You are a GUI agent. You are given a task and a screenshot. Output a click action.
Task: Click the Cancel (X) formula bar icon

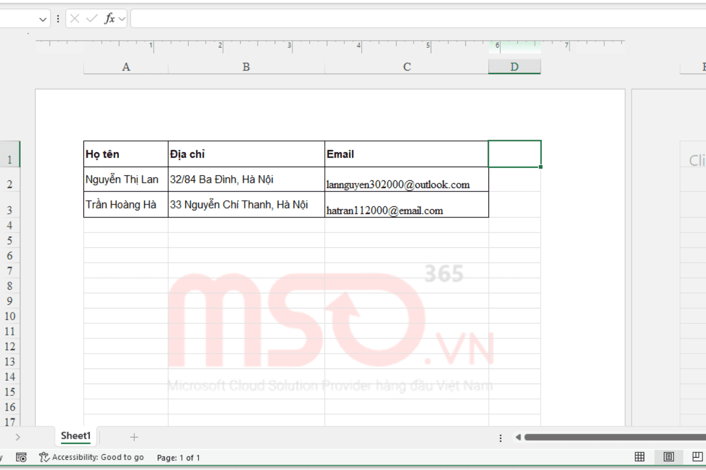point(75,18)
